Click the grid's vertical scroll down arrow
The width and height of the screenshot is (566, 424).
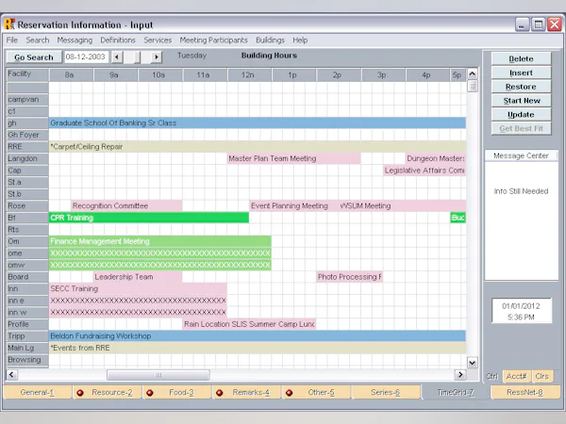(x=473, y=363)
